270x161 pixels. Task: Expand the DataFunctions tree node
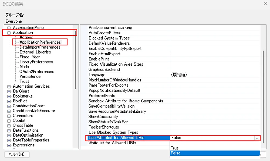click(9, 130)
